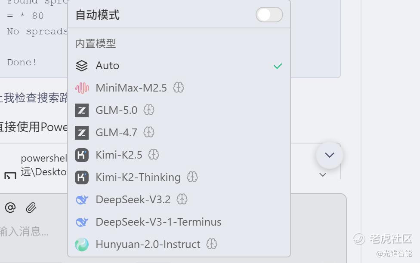This screenshot has width=420, height=263.
Task: Click the DeepSeek-V3.2 whale logo icon
Action: (x=82, y=199)
